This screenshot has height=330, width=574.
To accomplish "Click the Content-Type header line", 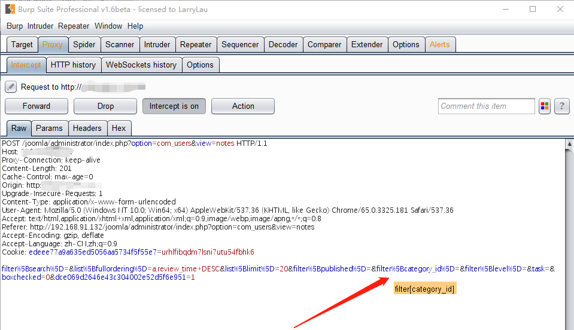I will (89, 202).
